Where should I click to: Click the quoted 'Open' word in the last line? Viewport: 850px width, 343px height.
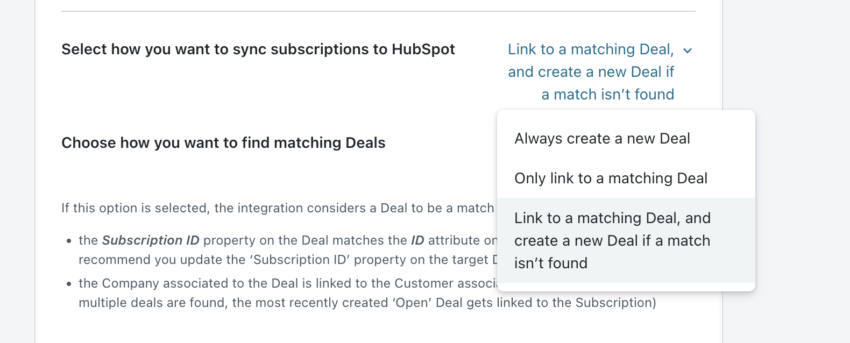pyautogui.click(x=413, y=303)
